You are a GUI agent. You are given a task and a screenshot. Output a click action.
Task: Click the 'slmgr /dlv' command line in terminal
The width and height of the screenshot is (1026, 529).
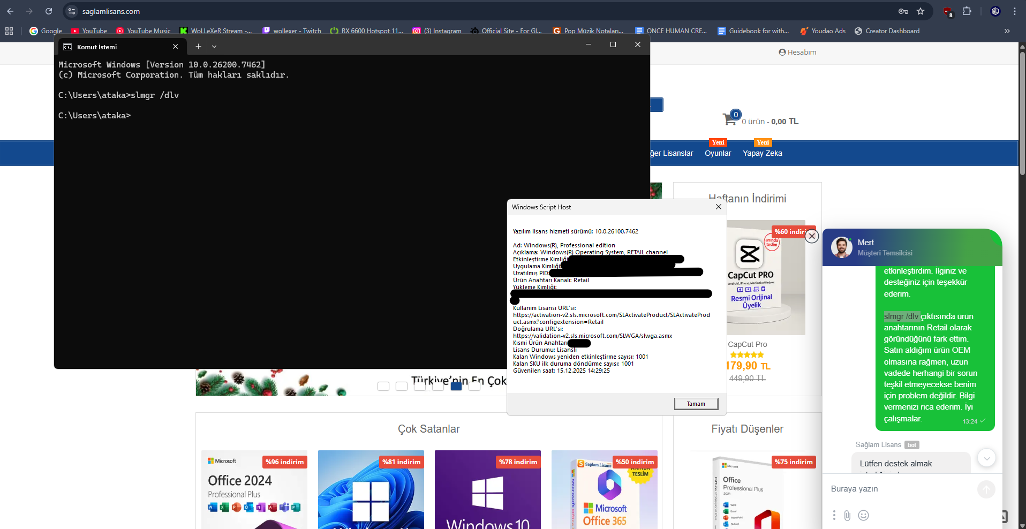click(118, 95)
